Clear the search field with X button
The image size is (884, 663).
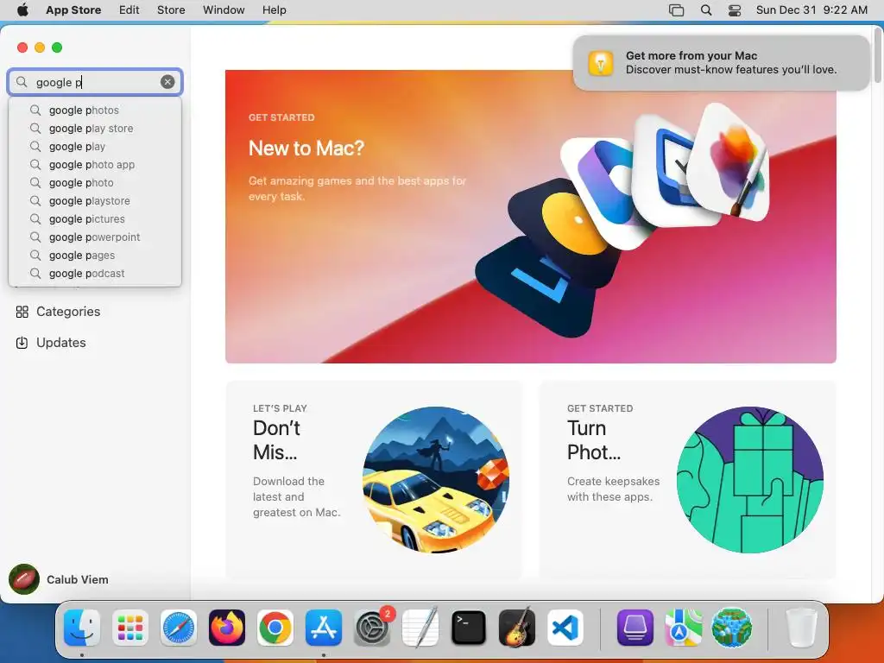coord(167,82)
